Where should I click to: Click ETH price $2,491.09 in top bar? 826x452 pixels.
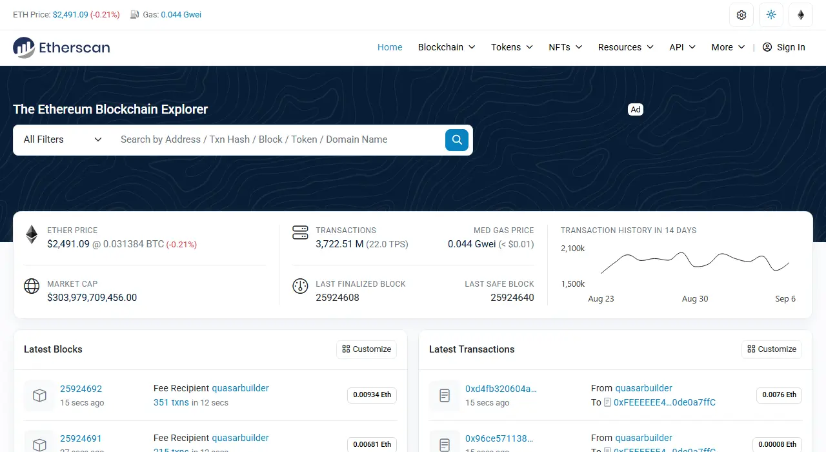point(70,14)
